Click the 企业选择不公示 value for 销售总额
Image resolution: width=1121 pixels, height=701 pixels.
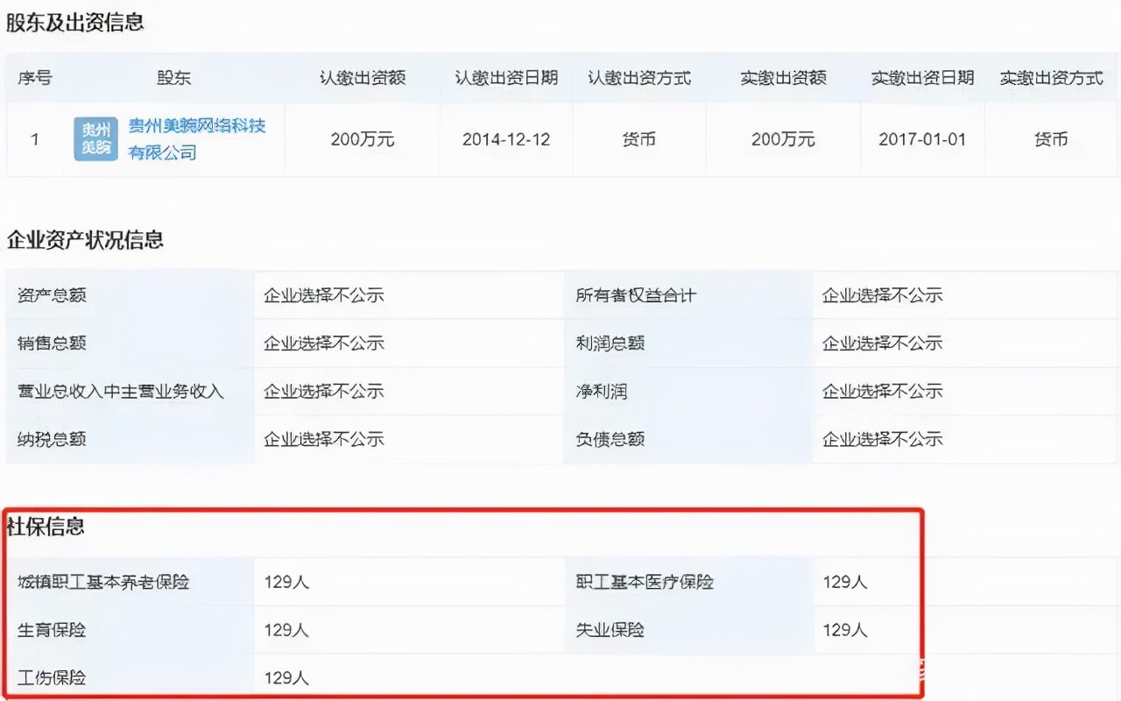coord(324,343)
